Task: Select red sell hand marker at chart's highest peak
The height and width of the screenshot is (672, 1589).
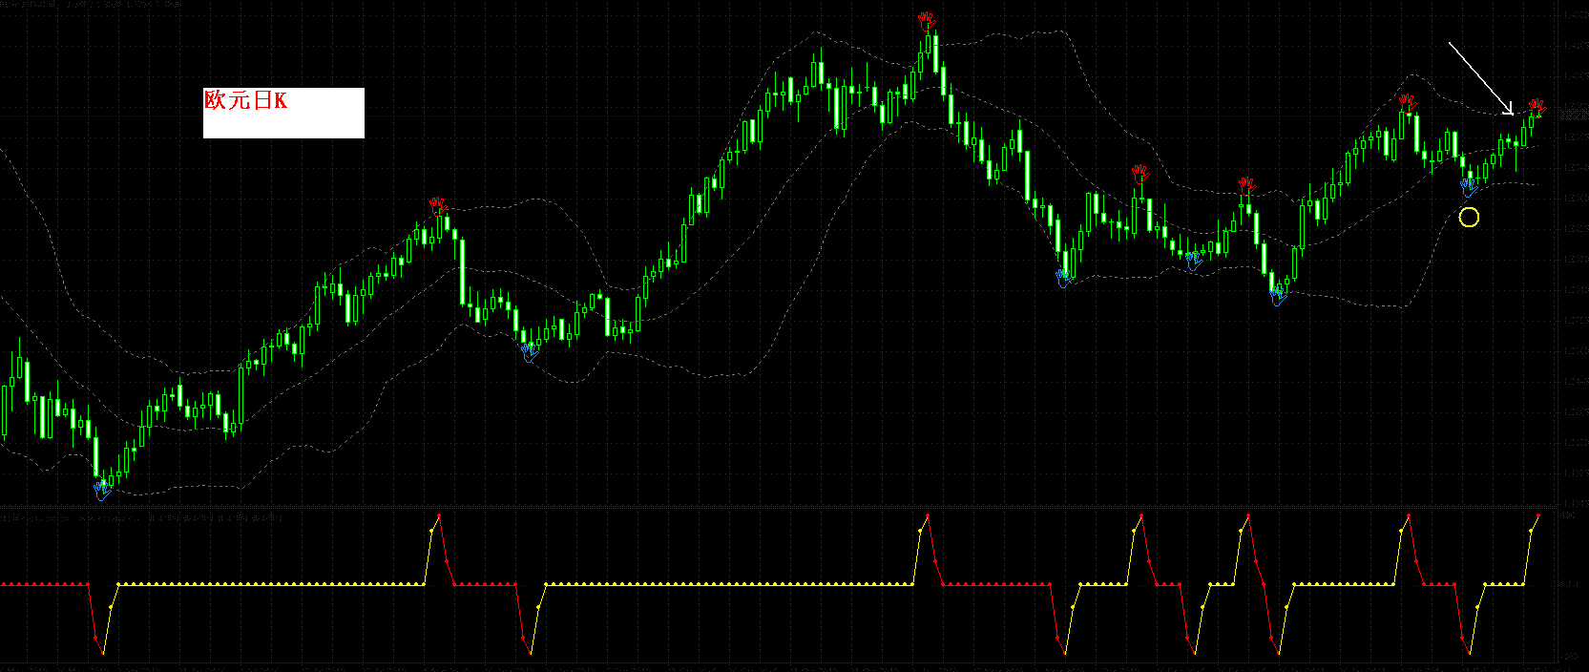Action: click(927, 21)
